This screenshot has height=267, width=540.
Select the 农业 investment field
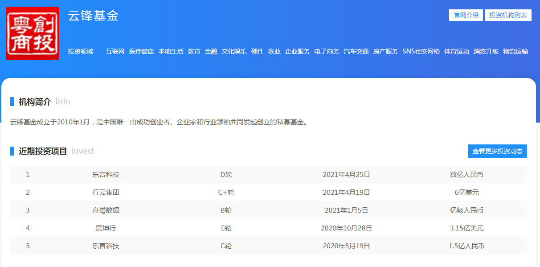point(274,51)
